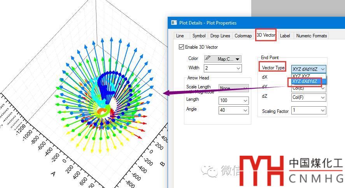Open the Color Map dropdown arrow
Viewport: 345px width, 188px height.
click(x=237, y=59)
